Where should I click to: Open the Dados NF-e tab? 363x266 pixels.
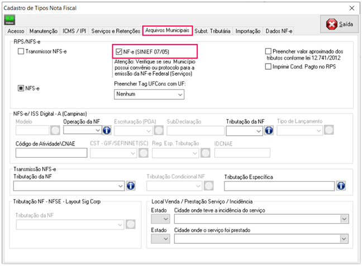coord(279,31)
